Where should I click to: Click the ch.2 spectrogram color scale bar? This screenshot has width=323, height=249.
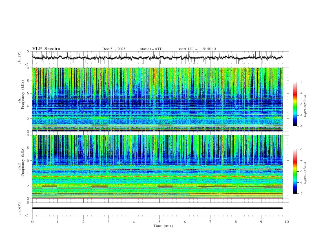tap(295, 171)
